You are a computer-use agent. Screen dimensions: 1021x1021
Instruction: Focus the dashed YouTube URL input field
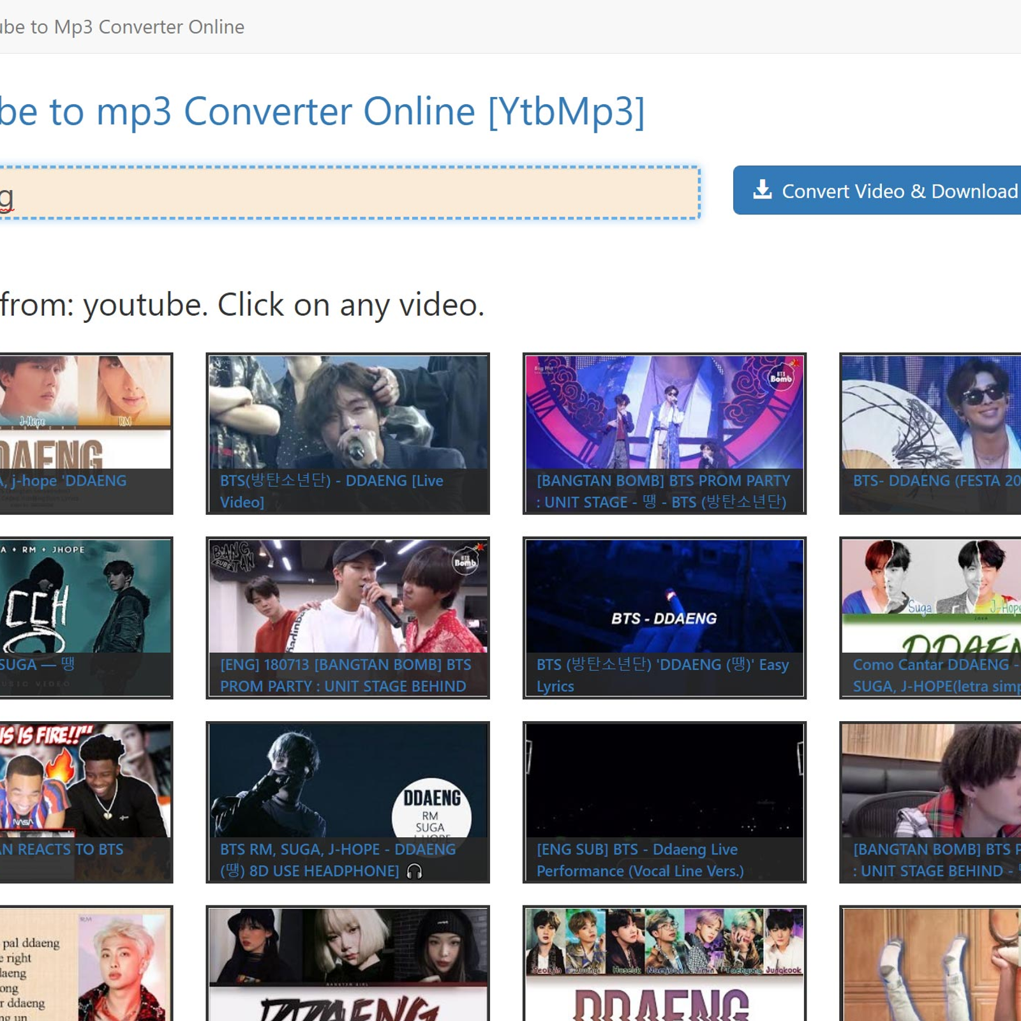tap(350, 193)
